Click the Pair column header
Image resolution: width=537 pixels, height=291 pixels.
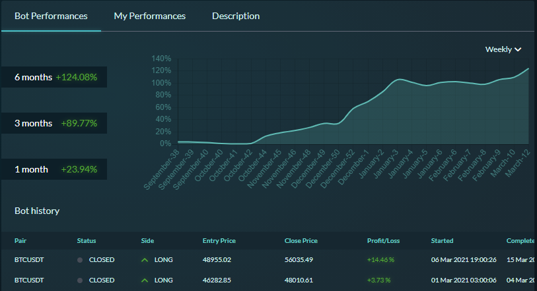20,241
